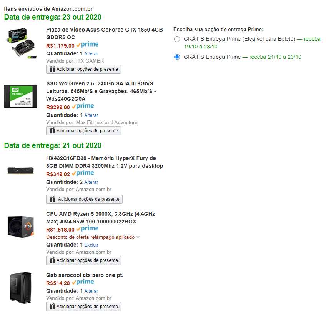The height and width of the screenshot is (315, 336).
Task: Select GRÁTIS Entrega Prime 21/10 a 23/10
Action: [177, 57]
